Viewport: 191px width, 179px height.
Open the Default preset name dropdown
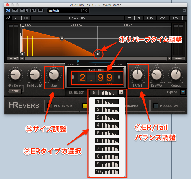tap(64, 11)
